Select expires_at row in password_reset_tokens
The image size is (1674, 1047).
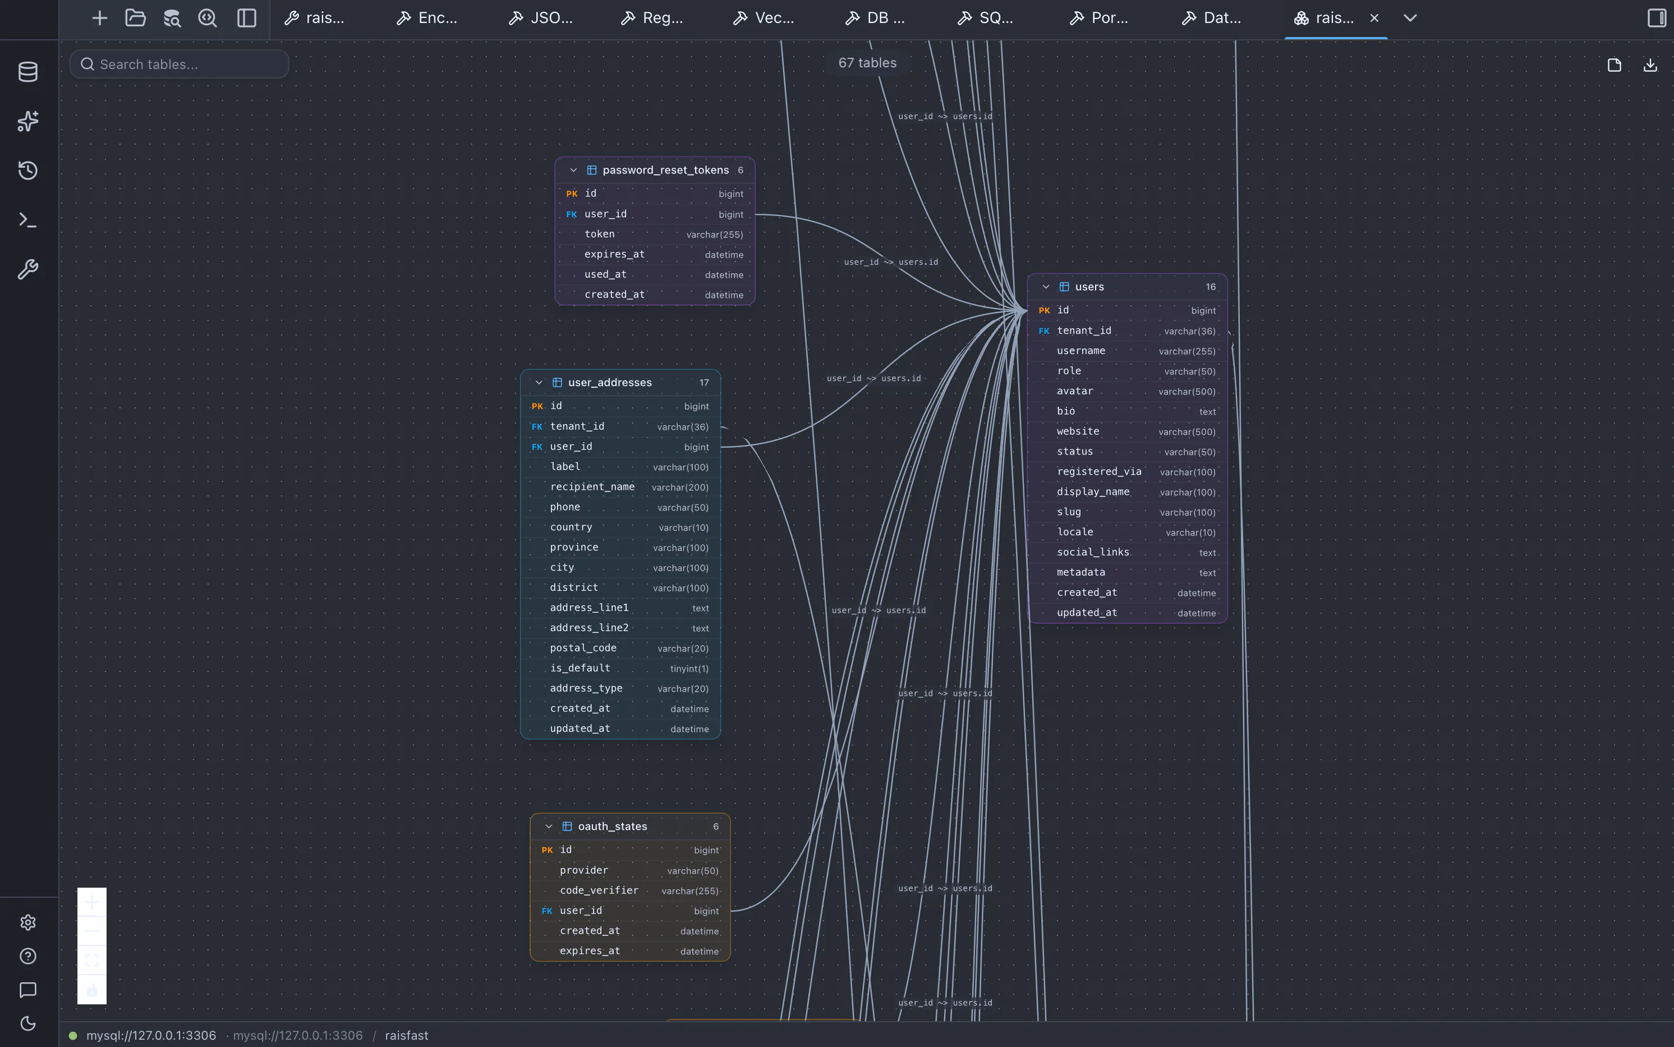pyautogui.click(x=655, y=254)
